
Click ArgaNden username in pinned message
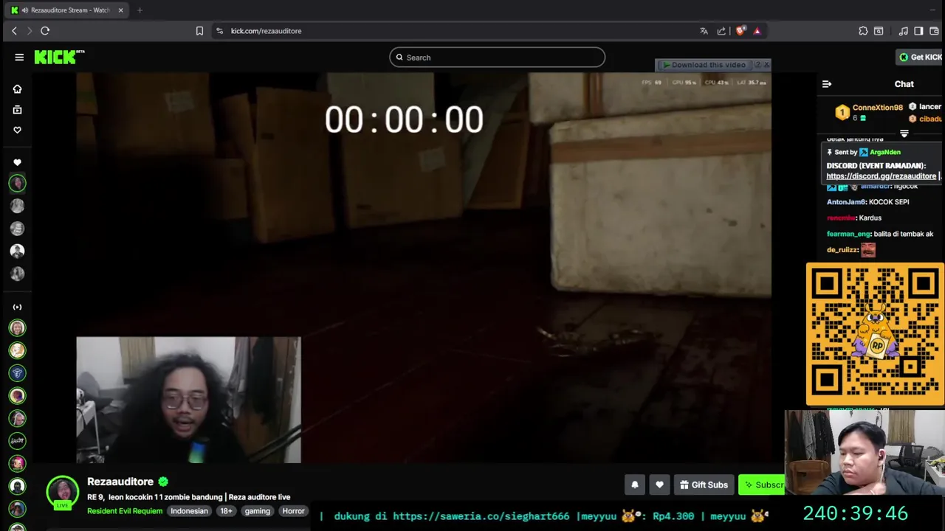click(x=884, y=152)
